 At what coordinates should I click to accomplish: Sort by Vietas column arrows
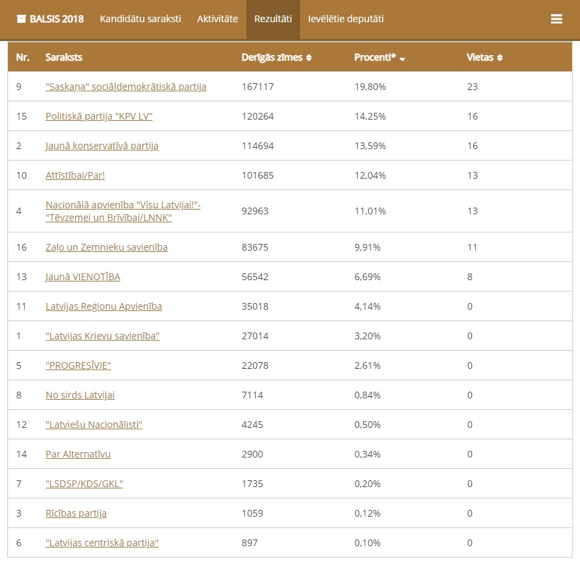pyautogui.click(x=499, y=58)
